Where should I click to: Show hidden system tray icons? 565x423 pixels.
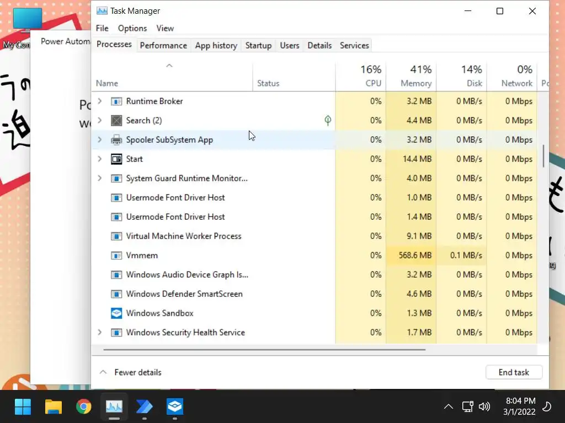(448, 407)
